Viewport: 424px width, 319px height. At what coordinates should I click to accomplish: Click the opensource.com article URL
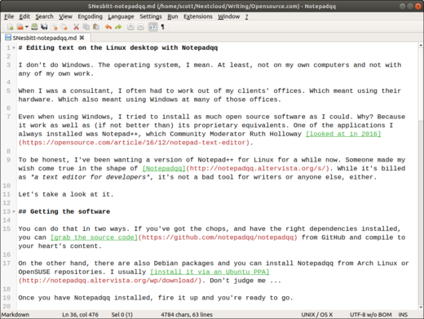pyautogui.click(x=134, y=143)
